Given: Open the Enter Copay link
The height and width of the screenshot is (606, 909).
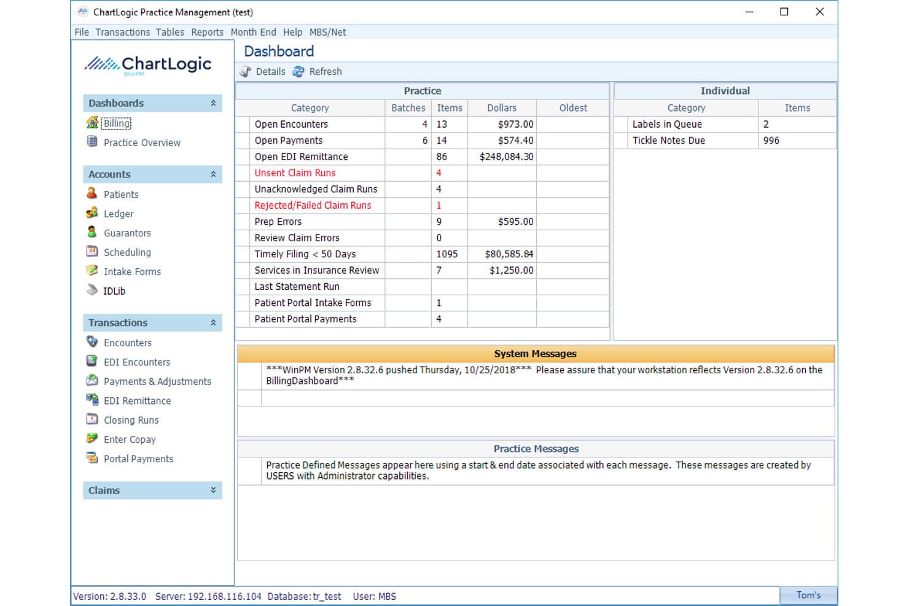Looking at the screenshot, I should [130, 440].
